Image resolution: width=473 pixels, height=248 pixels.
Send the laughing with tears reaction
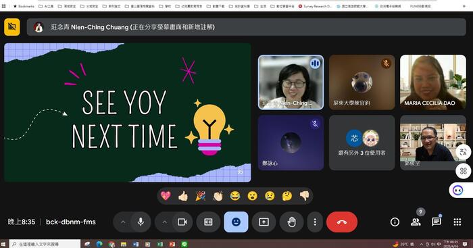[x=235, y=196]
